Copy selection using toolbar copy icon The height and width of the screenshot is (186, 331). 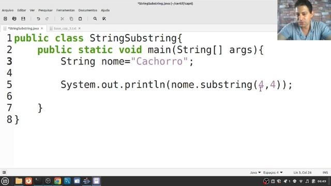[71, 19]
